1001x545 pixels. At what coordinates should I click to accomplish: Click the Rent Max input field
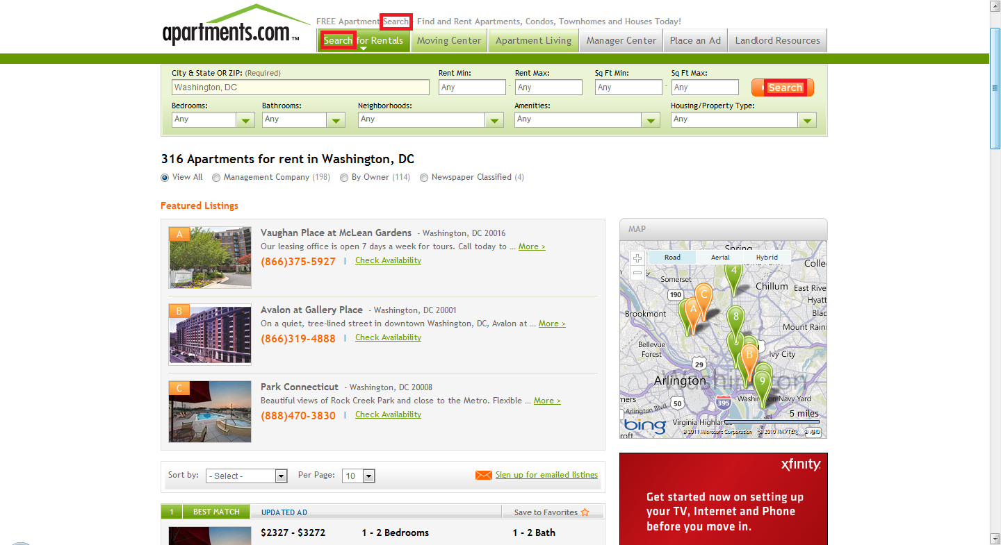click(548, 87)
